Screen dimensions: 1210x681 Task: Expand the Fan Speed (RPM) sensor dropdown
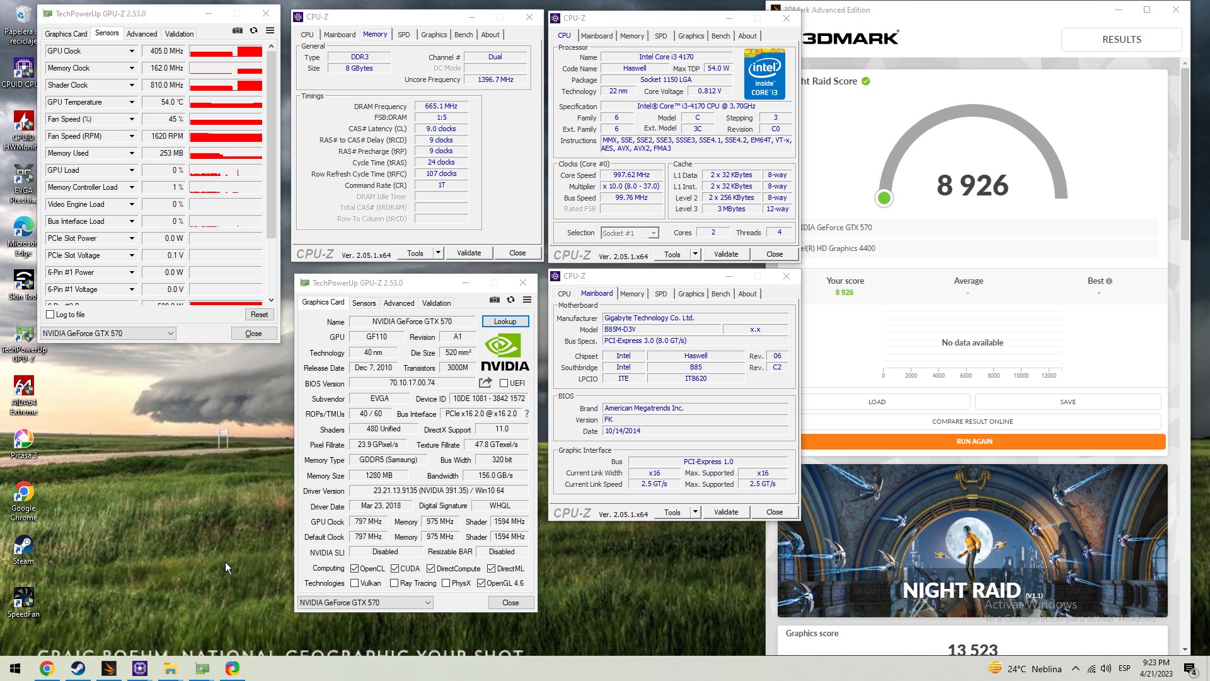[132, 136]
